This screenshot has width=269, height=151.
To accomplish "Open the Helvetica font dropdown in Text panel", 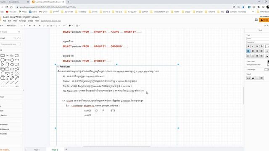I will [x=258, y=42].
